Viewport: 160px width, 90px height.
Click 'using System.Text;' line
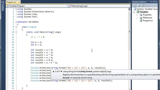pos(27,17)
